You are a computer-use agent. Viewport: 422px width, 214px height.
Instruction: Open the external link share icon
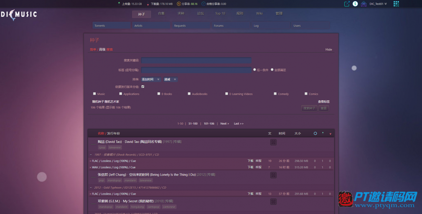pos(347,4)
